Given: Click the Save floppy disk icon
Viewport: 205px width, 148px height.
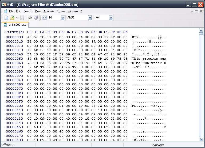Looking at the screenshot, I should click(22, 18).
